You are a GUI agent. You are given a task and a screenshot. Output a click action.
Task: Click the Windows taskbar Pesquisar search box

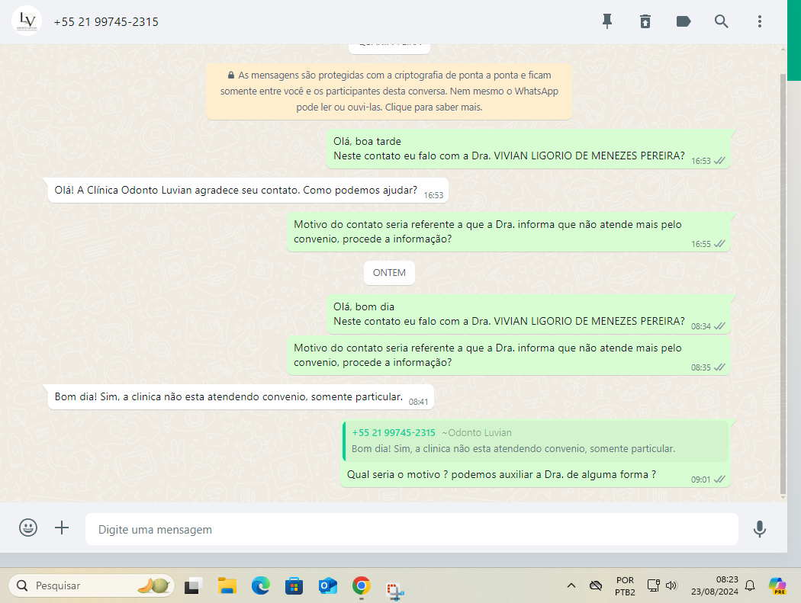coord(92,585)
